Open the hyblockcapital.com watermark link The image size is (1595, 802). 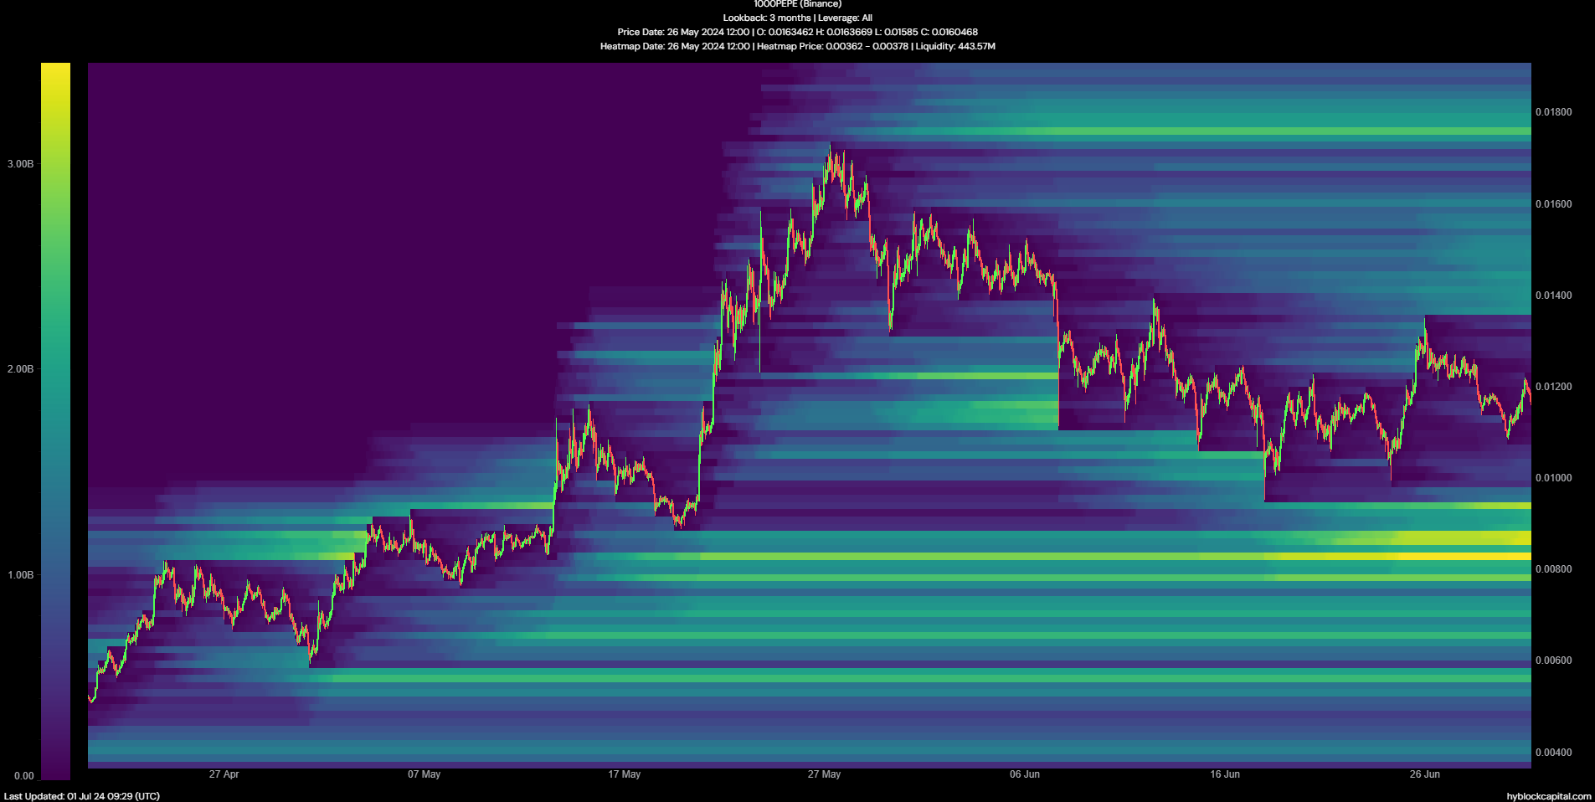click(x=1549, y=796)
